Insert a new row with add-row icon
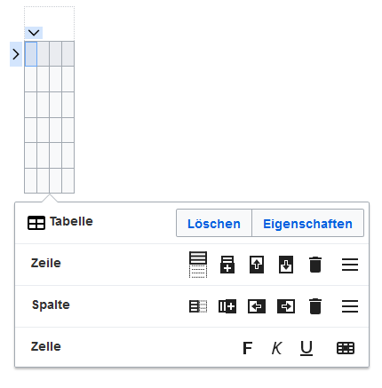Viewport: 382px width, 388px height. pyautogui.click(x=227, y=265)
